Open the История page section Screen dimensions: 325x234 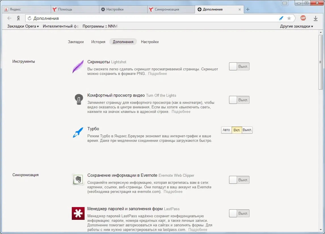click(x=98, y=42)
